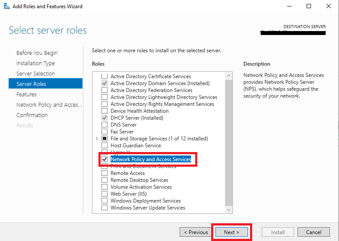This screenshot has width=339, height=241.
Task: Select the Remote Desktop Services label
Action: click(139, 180)
